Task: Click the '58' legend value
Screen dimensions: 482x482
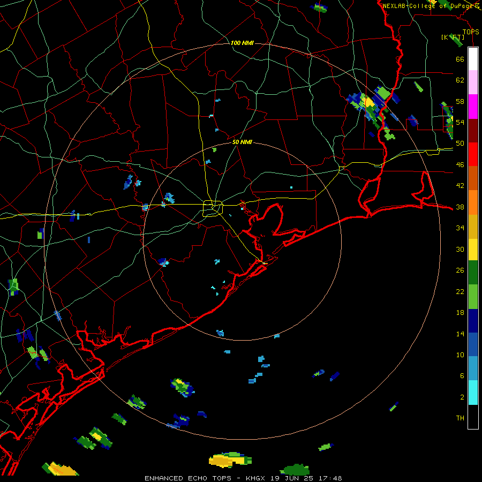Action: (460, 101)
